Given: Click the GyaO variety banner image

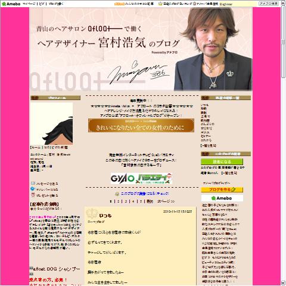Looking at the screenshot, I should pos(141,178).
